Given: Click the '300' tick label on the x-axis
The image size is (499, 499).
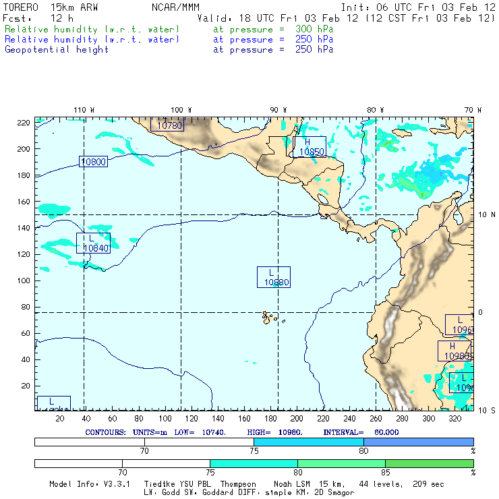Looking at the screenshot, I should [x=429, y=419].
